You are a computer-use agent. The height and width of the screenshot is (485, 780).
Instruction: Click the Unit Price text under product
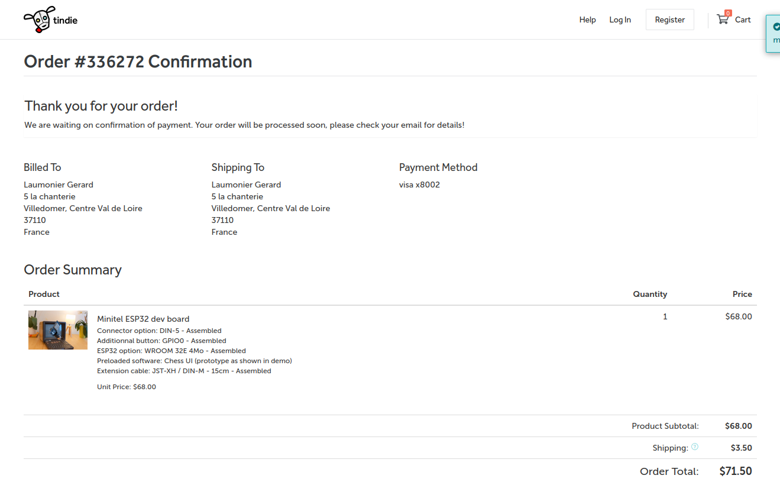pos(127,387)
